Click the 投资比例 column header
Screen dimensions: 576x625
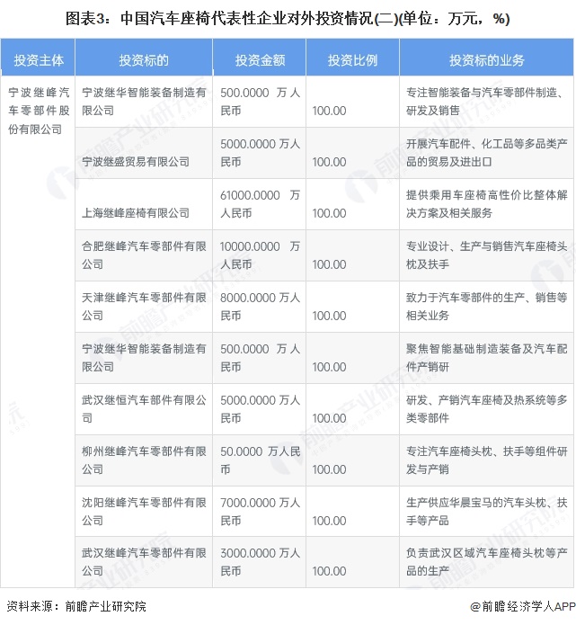(x=351, y=60)
